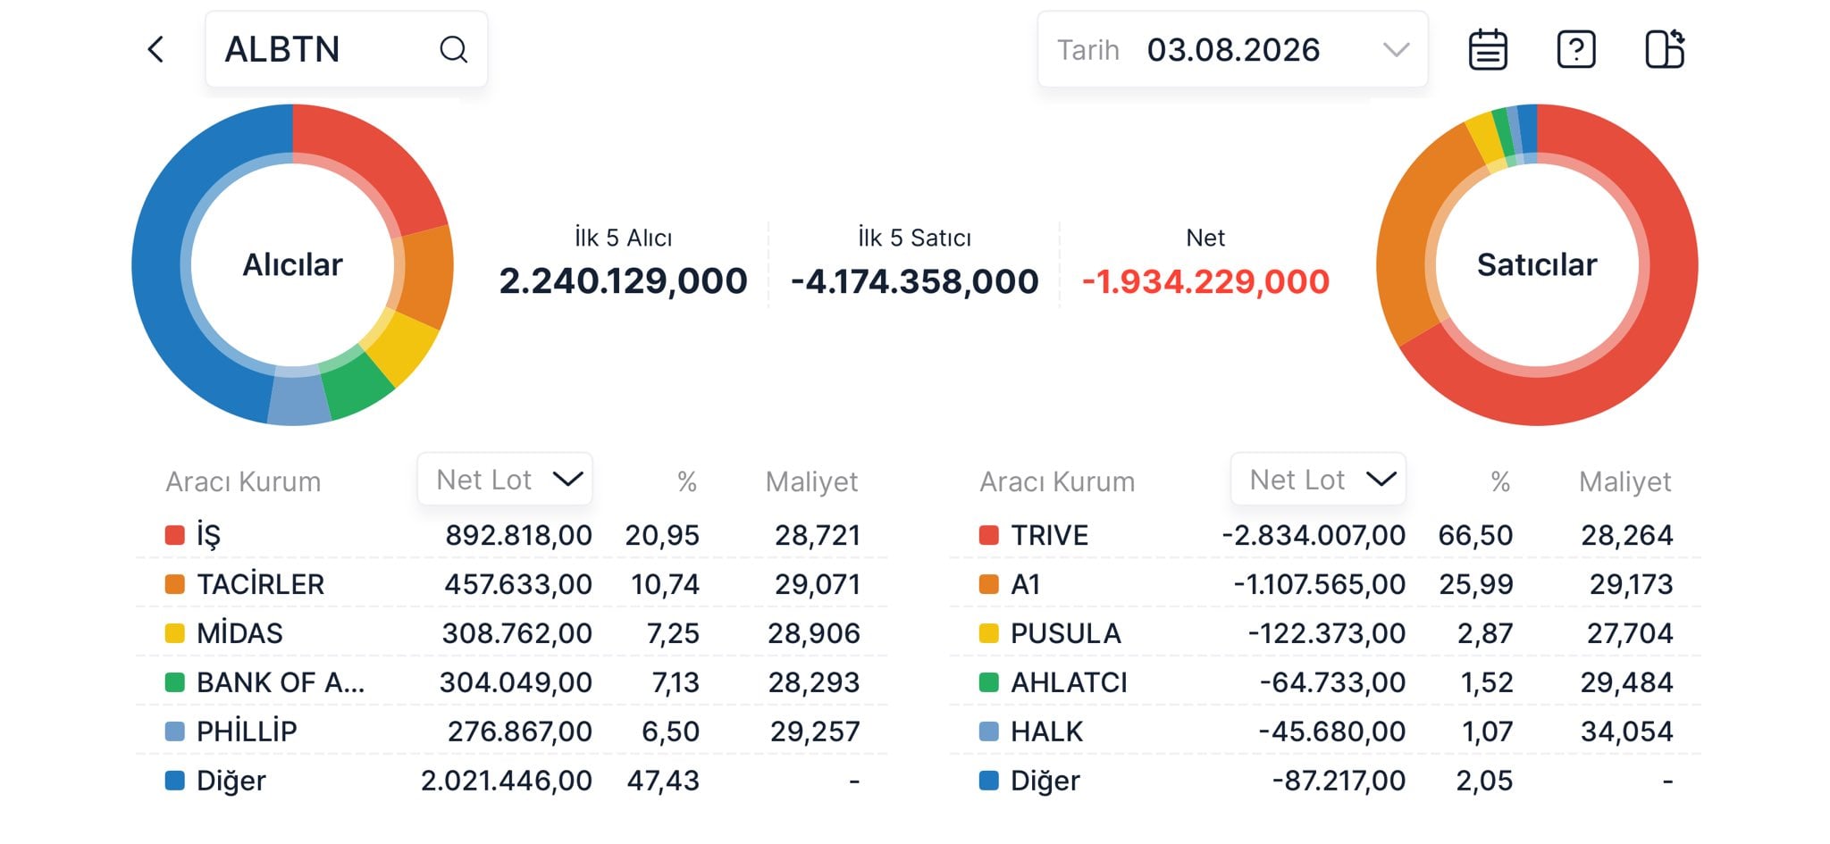1830x844 pixels.
Task: Expand the Tarih date dropdown chevron
Action: click(x=1396, y=49)
